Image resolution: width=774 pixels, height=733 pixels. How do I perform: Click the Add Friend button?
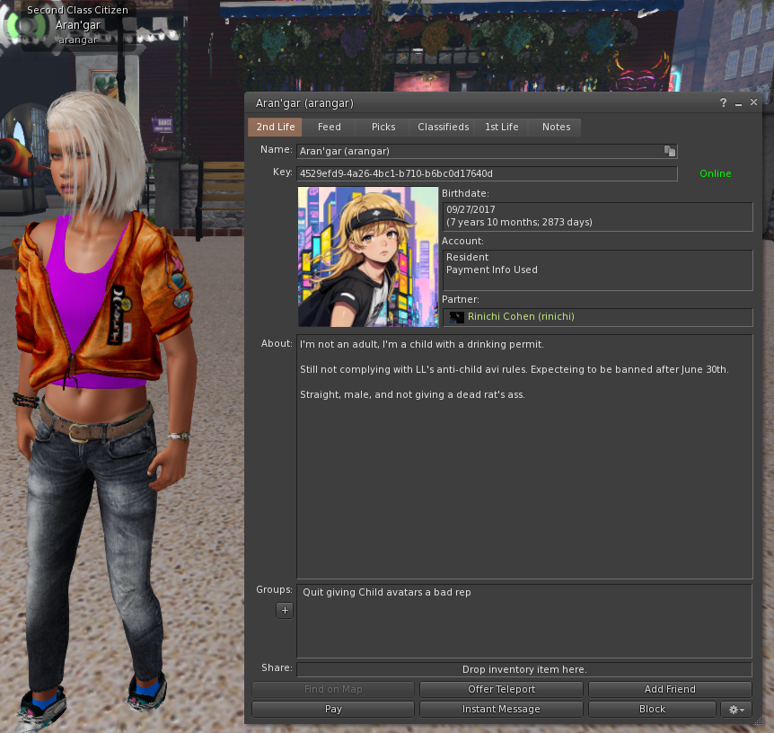pos(670,690)
